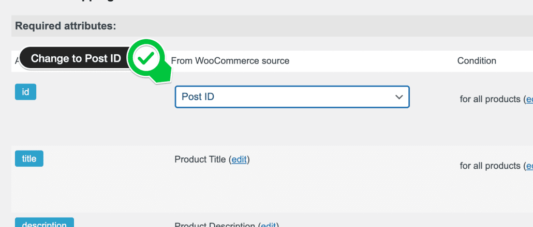Click the "Product Title" source text

click(200, 159)
